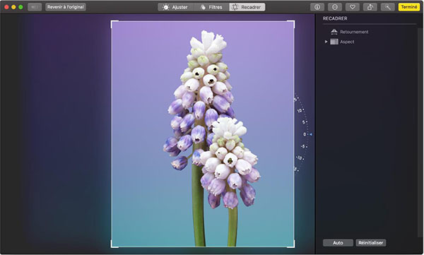Click the rotate photo icon
The width and height of the screenshot is (424, 255).
pyautogui.click(x=370, y=7)
